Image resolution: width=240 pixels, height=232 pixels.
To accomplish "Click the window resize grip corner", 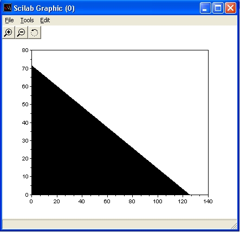I will tap(234, 226).
